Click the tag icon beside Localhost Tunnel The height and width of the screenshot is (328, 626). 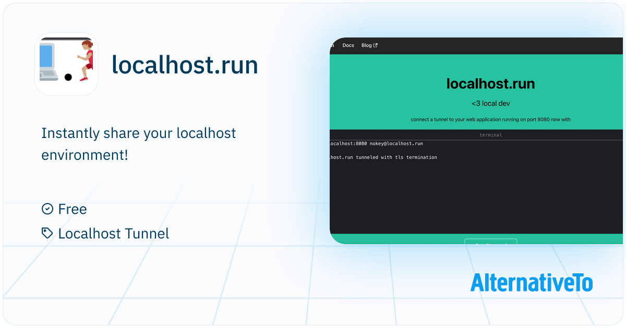pos(47,233)
